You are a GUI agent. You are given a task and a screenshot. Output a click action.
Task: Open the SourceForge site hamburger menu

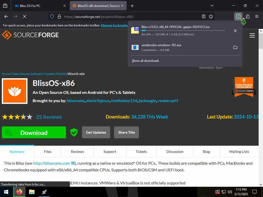coord(252,35)
